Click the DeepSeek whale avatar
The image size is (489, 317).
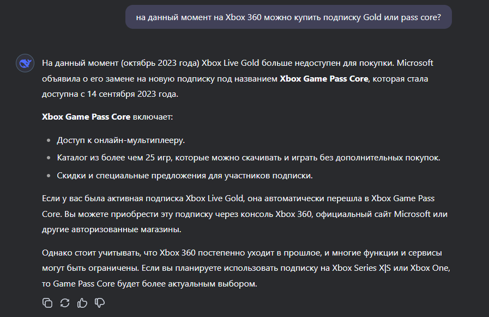(25, 63)
